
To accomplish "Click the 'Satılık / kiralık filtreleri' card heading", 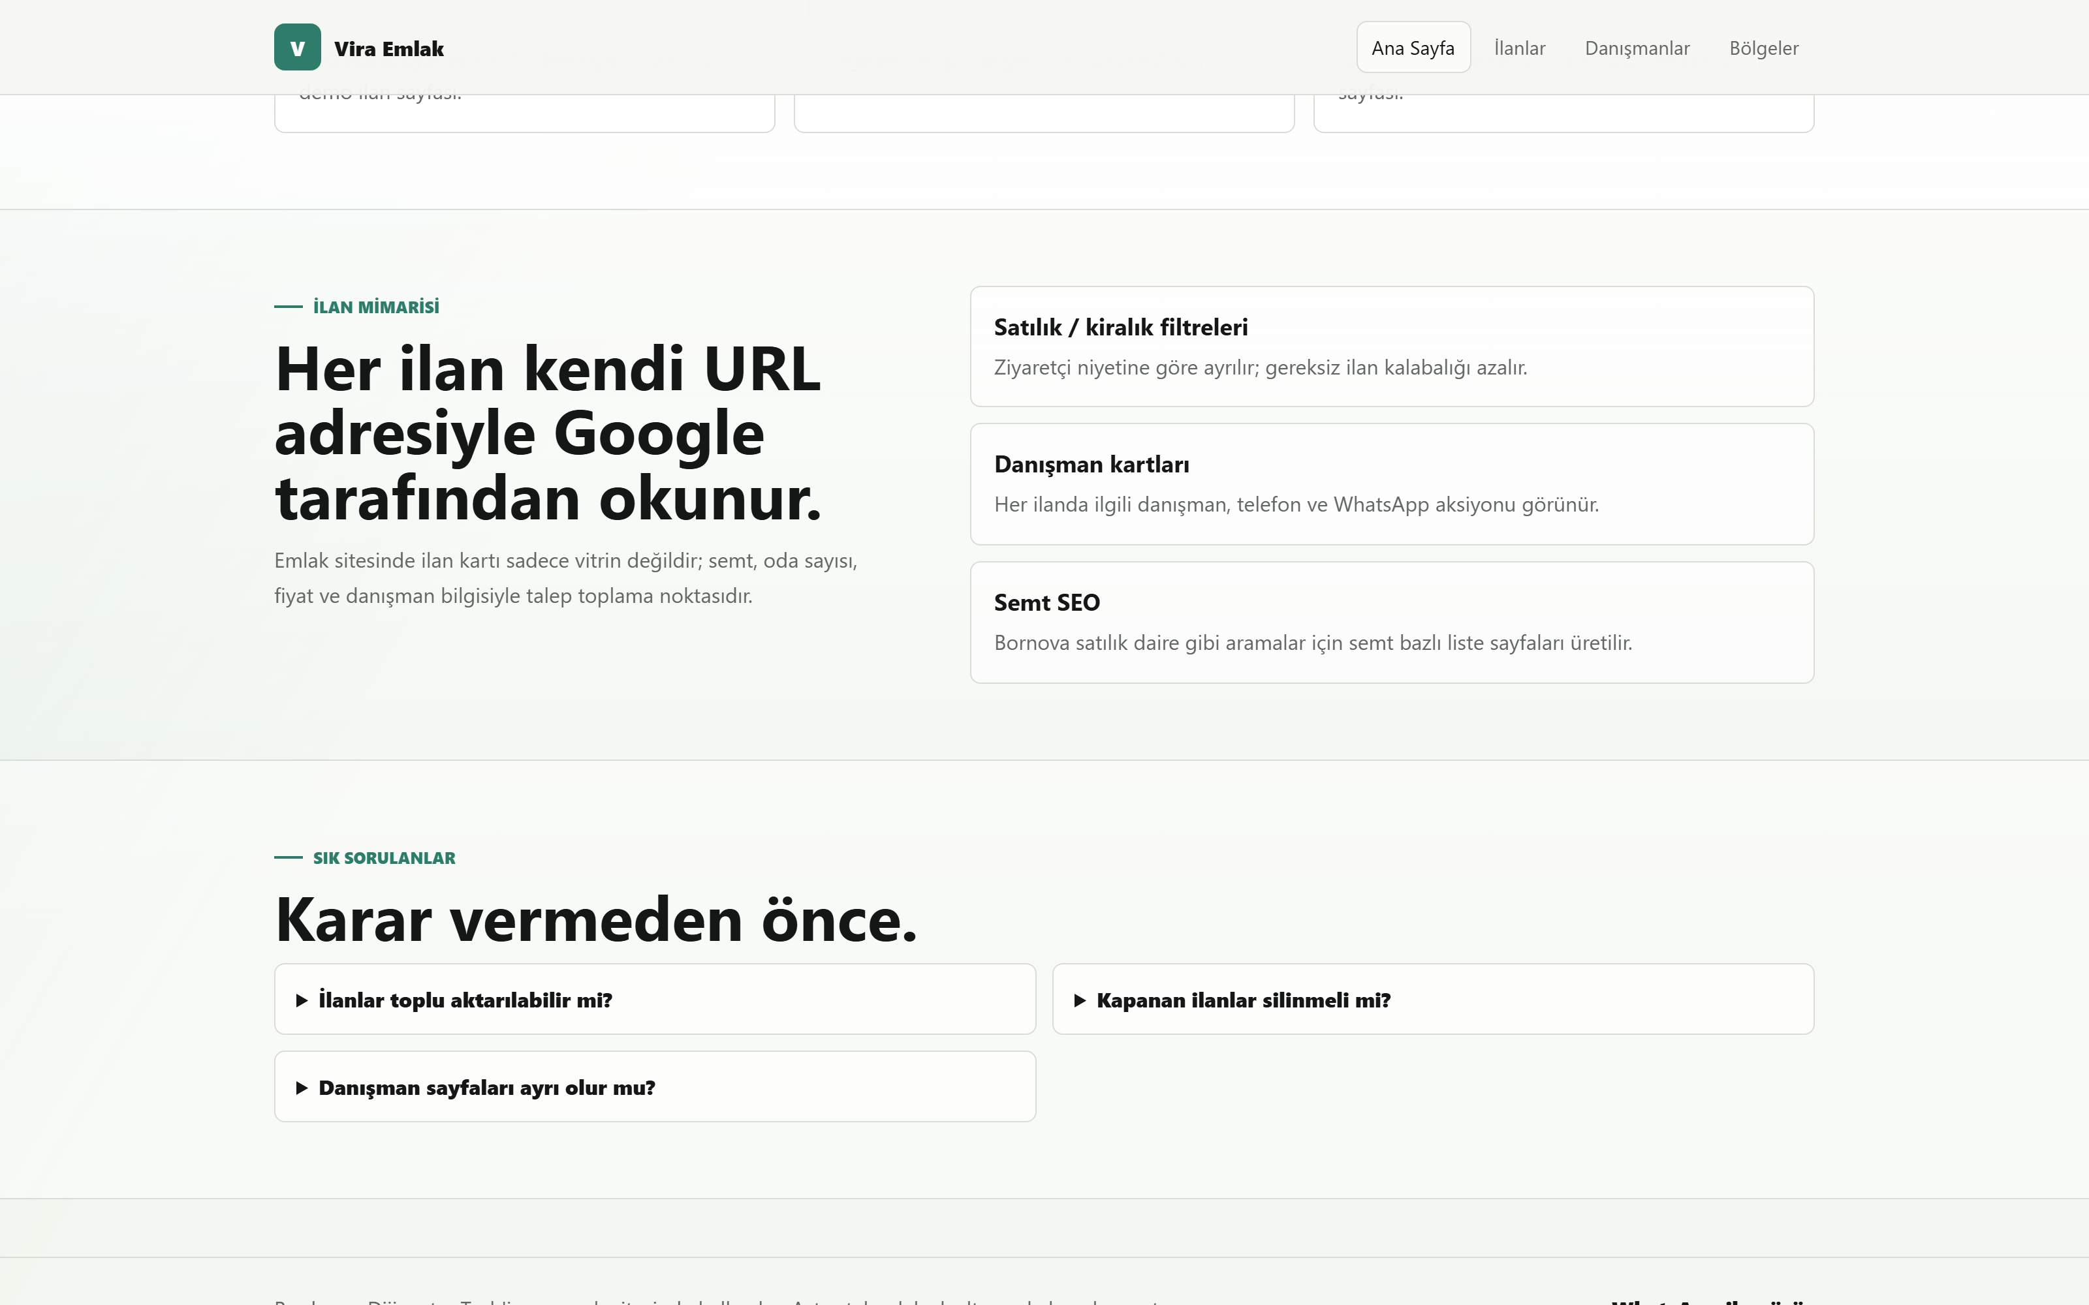I will point(1120,327).
